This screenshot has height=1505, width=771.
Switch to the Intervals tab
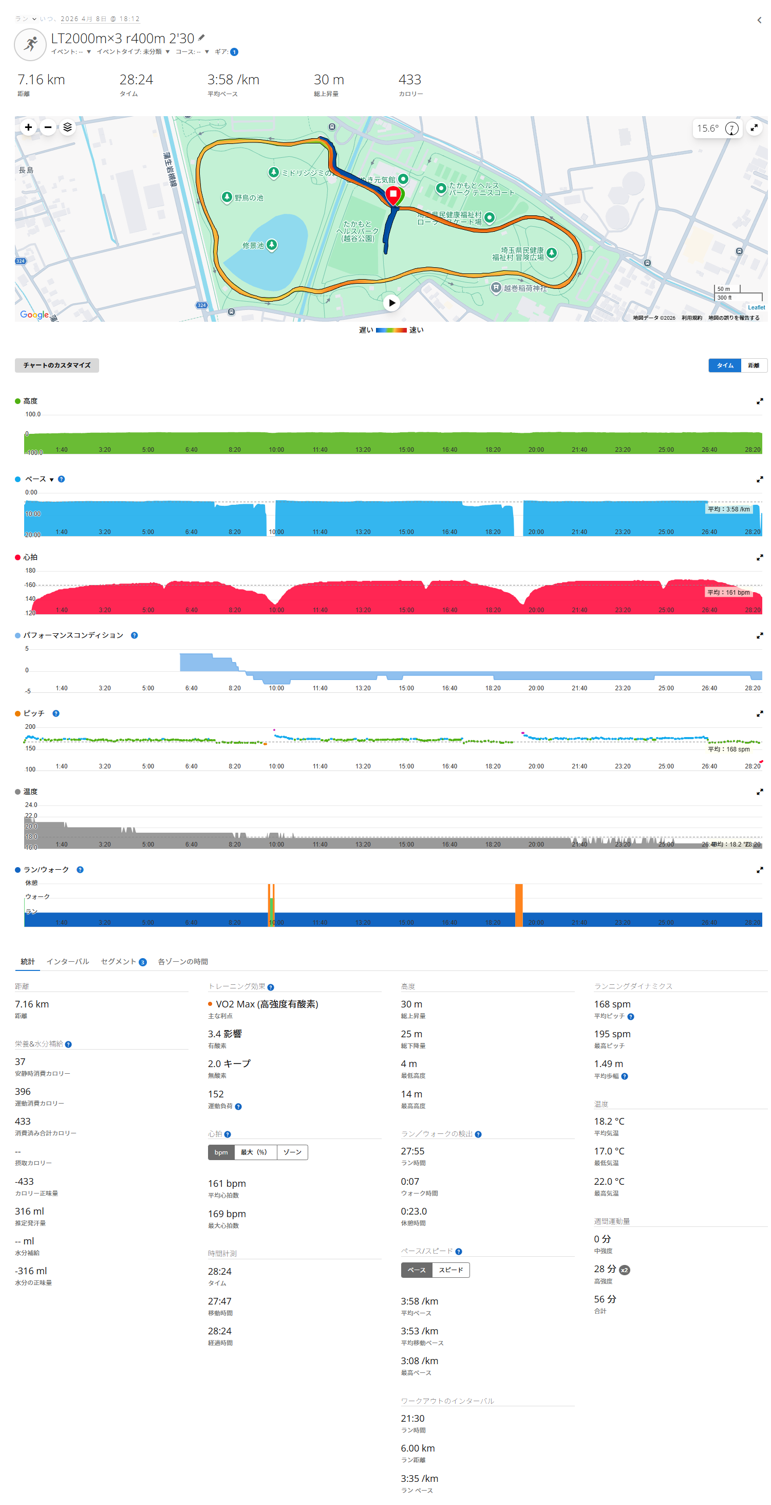(x=68, y=962)
